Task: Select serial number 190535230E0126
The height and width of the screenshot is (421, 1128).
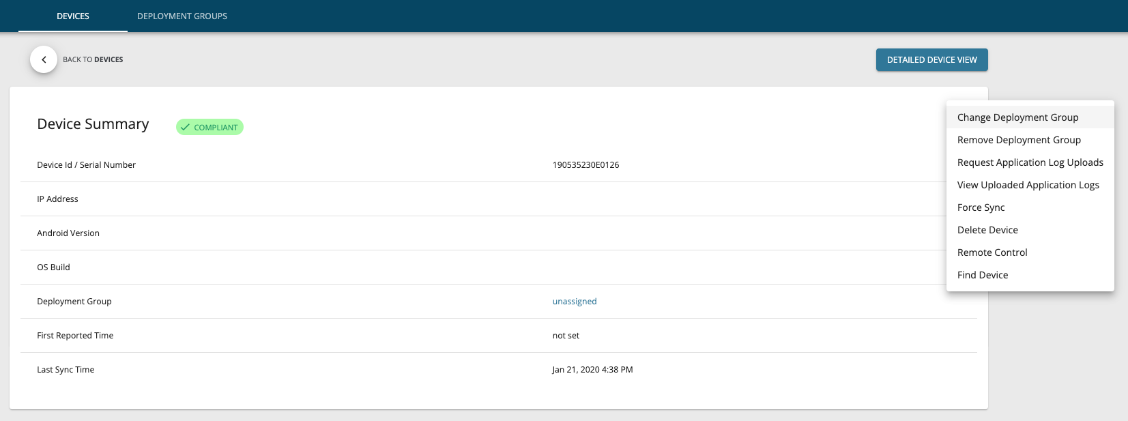Action: pyautogui.click(x=585, y=165)
